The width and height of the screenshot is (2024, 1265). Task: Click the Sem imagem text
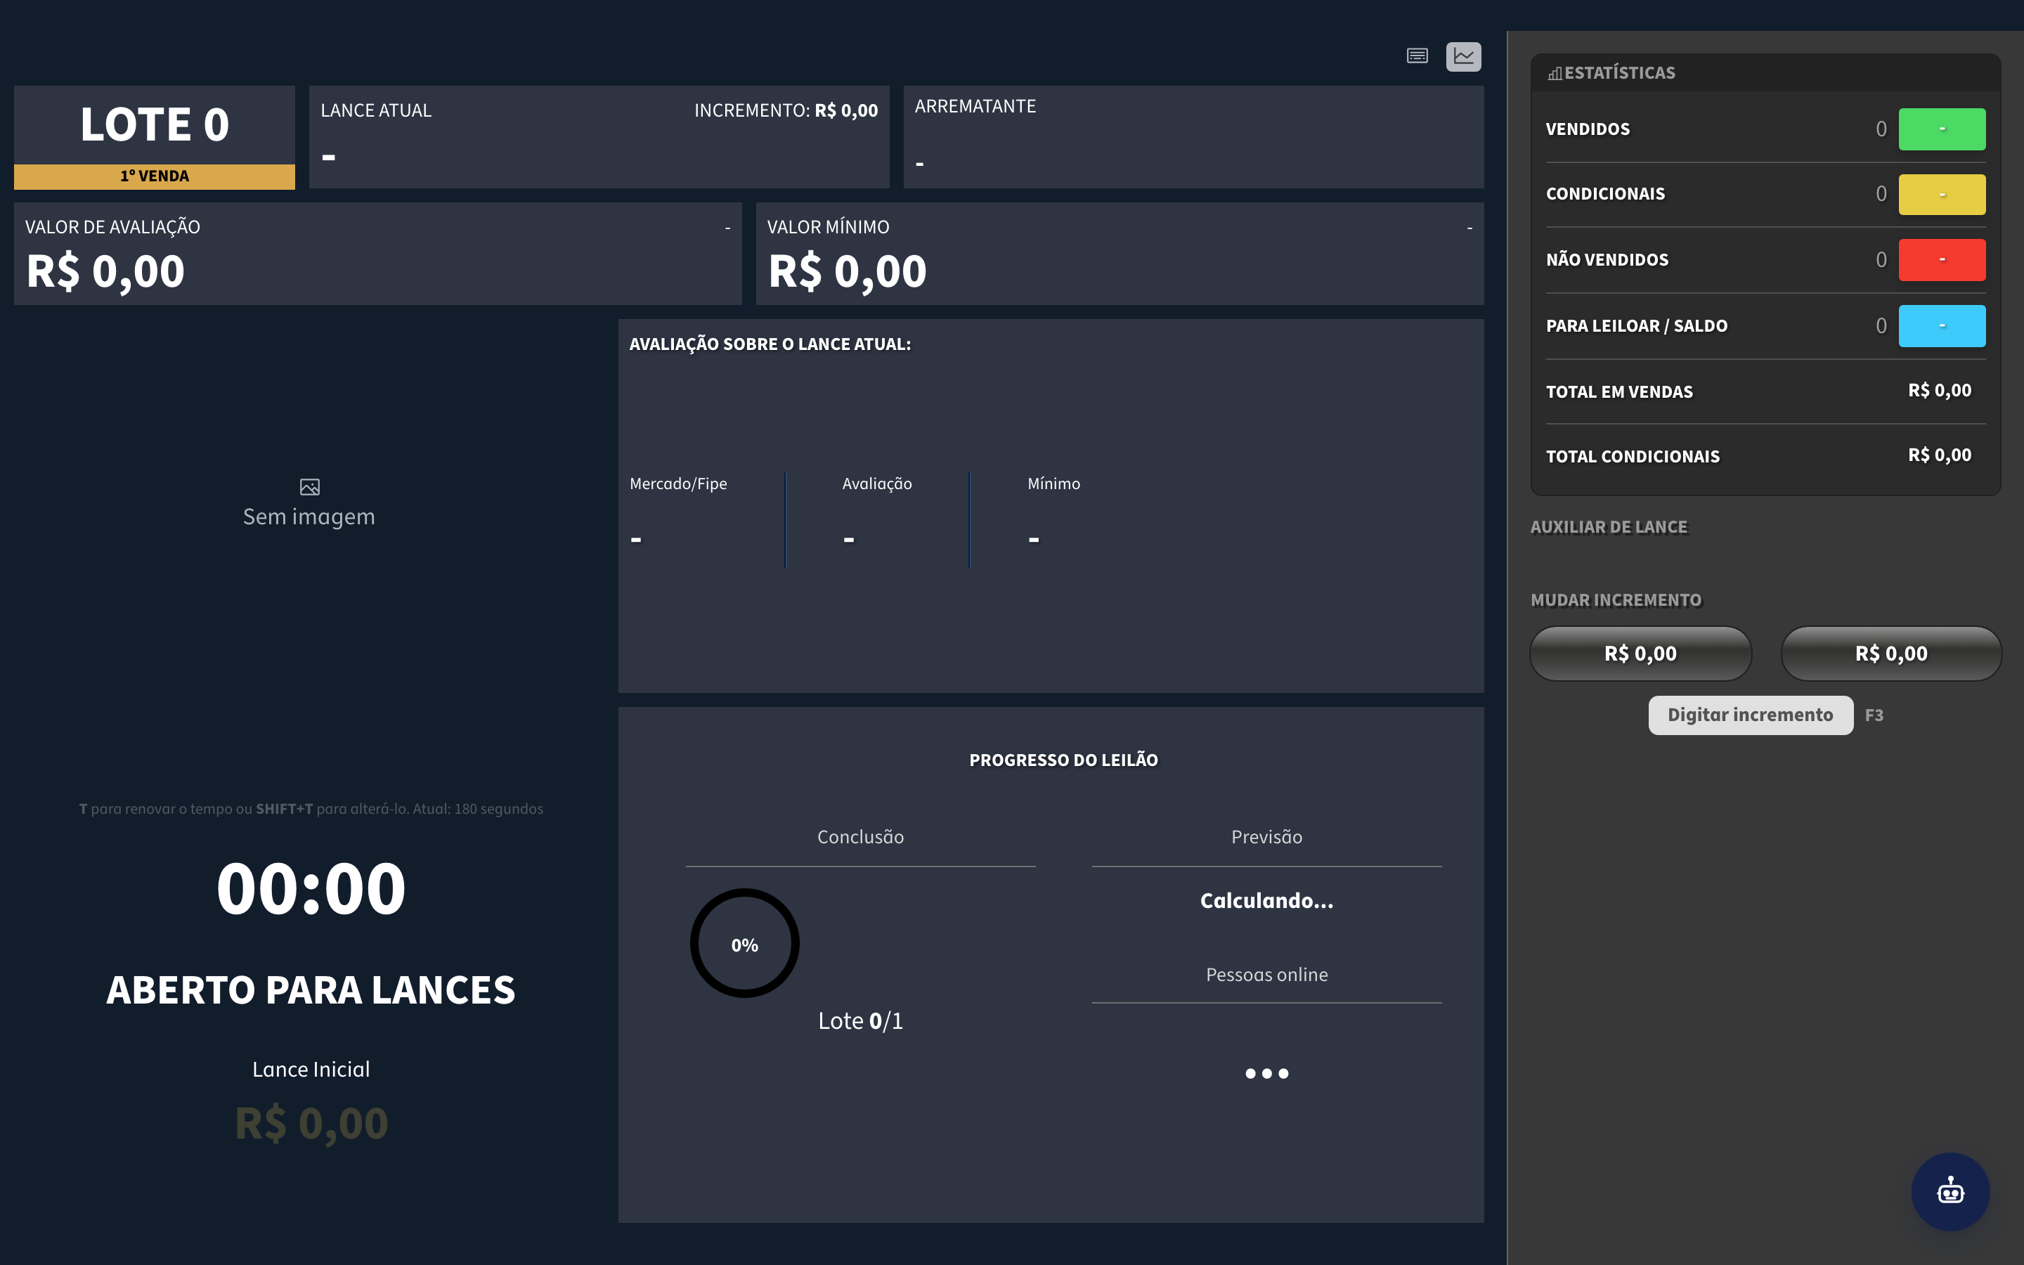pos(309,517)
